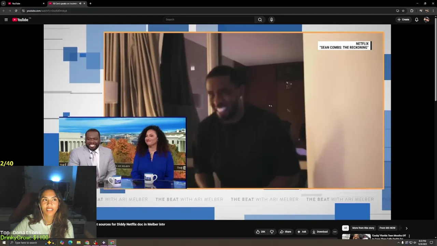The height and width of the screenshot is (246, 437).
Task: Open Chrome extensions puzzle icon
Action: pyautogui.click(x=412, y=11)
